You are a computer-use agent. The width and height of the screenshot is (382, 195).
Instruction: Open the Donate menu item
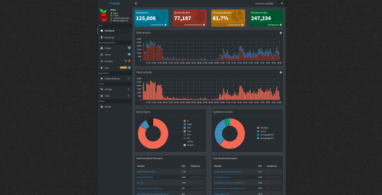click(x=115, y=107)
